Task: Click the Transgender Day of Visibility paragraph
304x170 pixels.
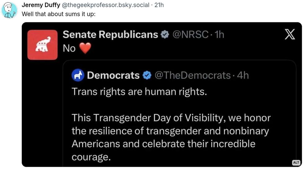Action: click(171, 137)
